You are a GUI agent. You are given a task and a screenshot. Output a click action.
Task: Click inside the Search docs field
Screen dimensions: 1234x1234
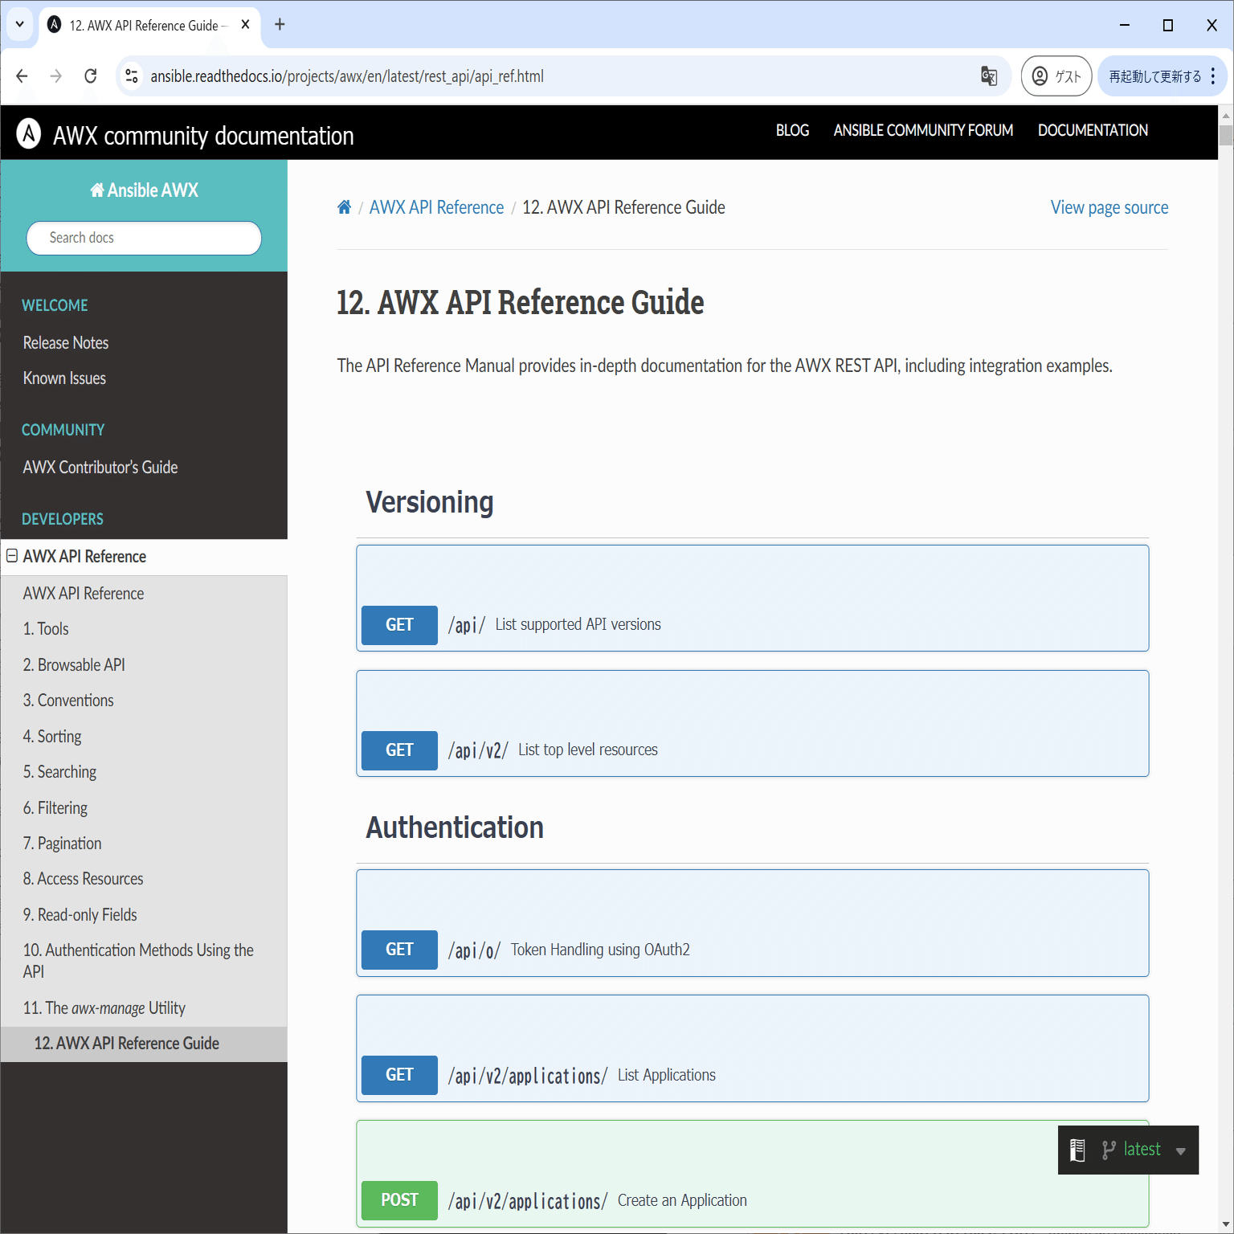click(x=143, y=238)
